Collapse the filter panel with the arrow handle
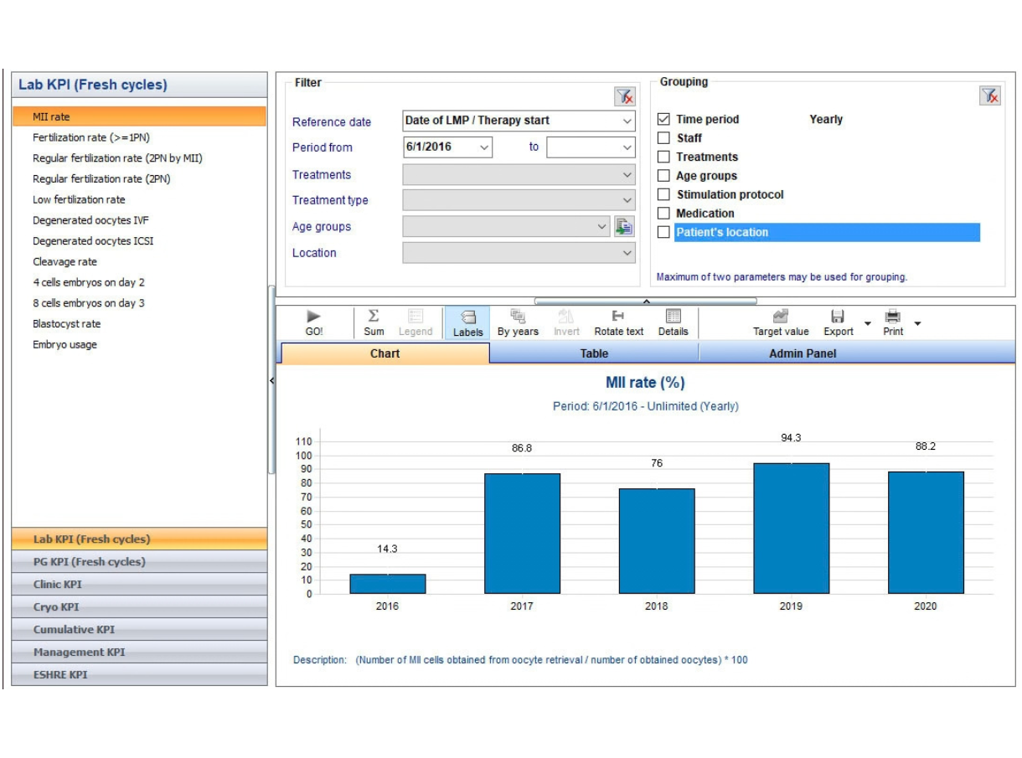 pos(646,301)
